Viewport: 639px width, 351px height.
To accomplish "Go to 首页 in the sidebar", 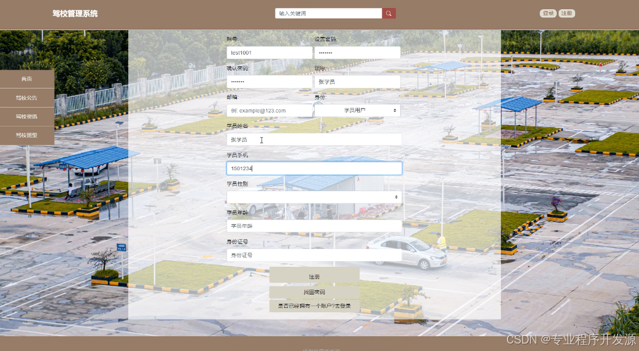I will point(27,79).
